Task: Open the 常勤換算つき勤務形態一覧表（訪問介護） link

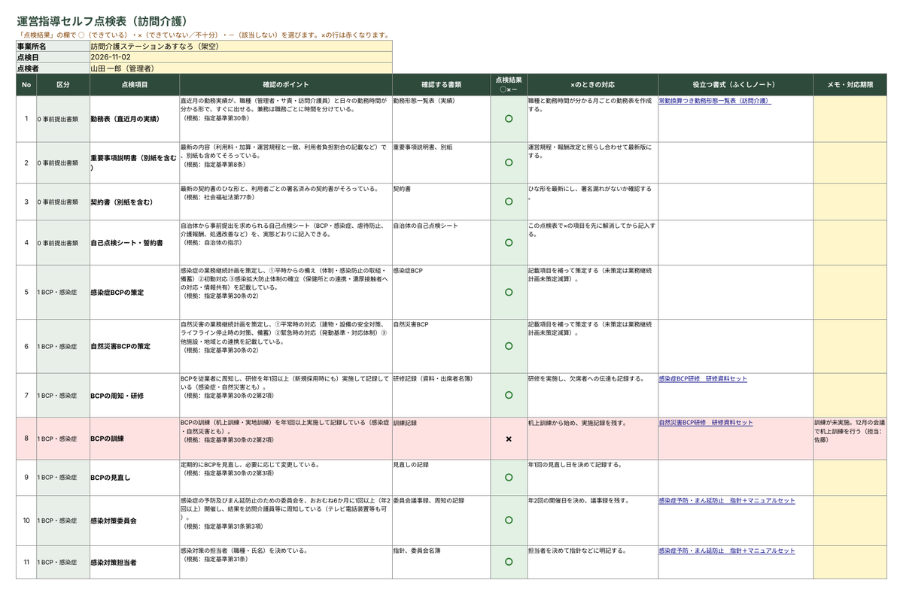Action: 714,100
